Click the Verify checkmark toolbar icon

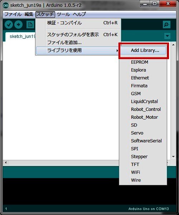(9, 25)
